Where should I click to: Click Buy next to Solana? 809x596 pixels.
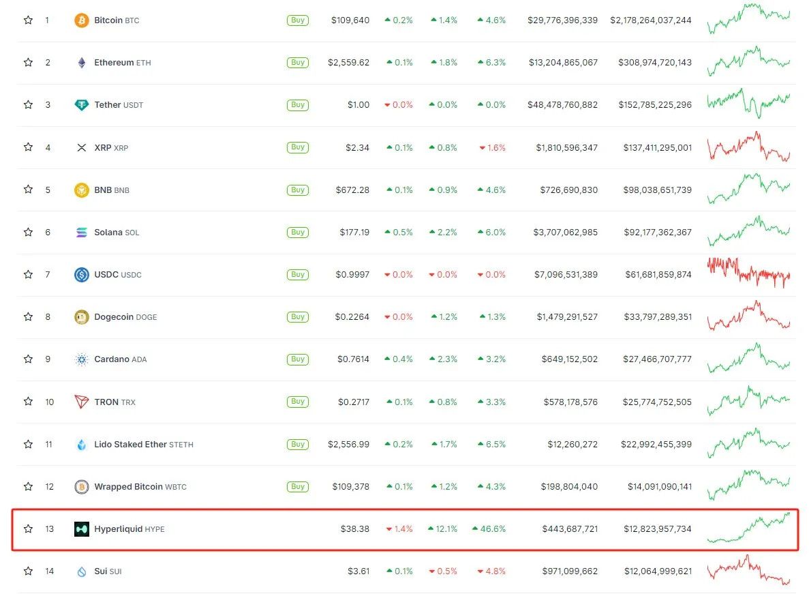(298, 233)
